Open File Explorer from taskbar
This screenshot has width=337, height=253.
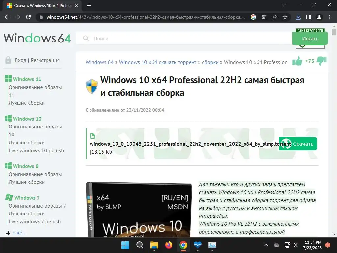[x=154, y=245]
